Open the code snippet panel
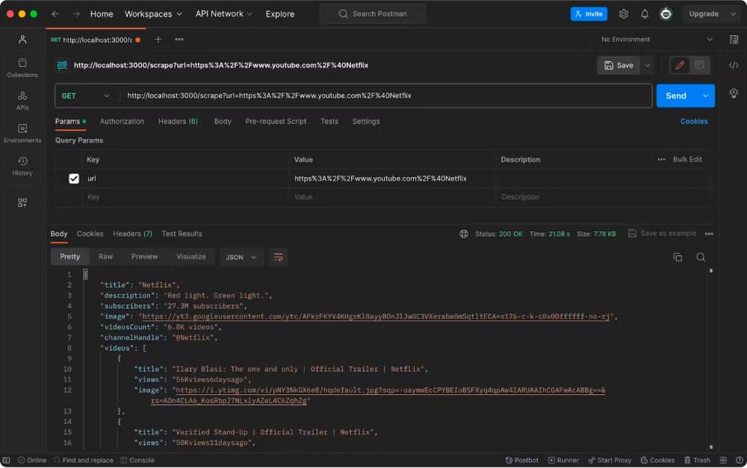 pos(734,65)
